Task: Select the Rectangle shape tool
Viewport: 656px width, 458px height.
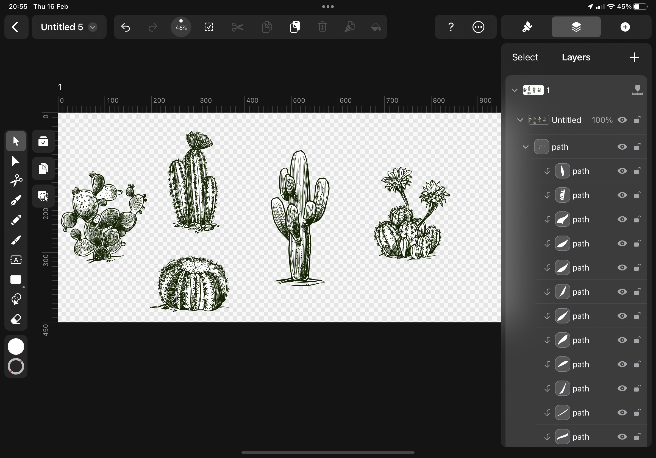Action: (16, 280)
